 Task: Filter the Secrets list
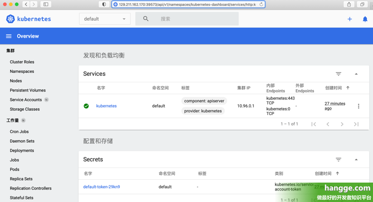pyautogui.click(x=338, y=159)
